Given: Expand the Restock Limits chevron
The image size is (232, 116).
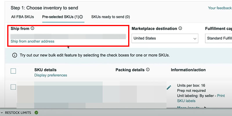Looking at the screenshot, I should coord(2,113).
